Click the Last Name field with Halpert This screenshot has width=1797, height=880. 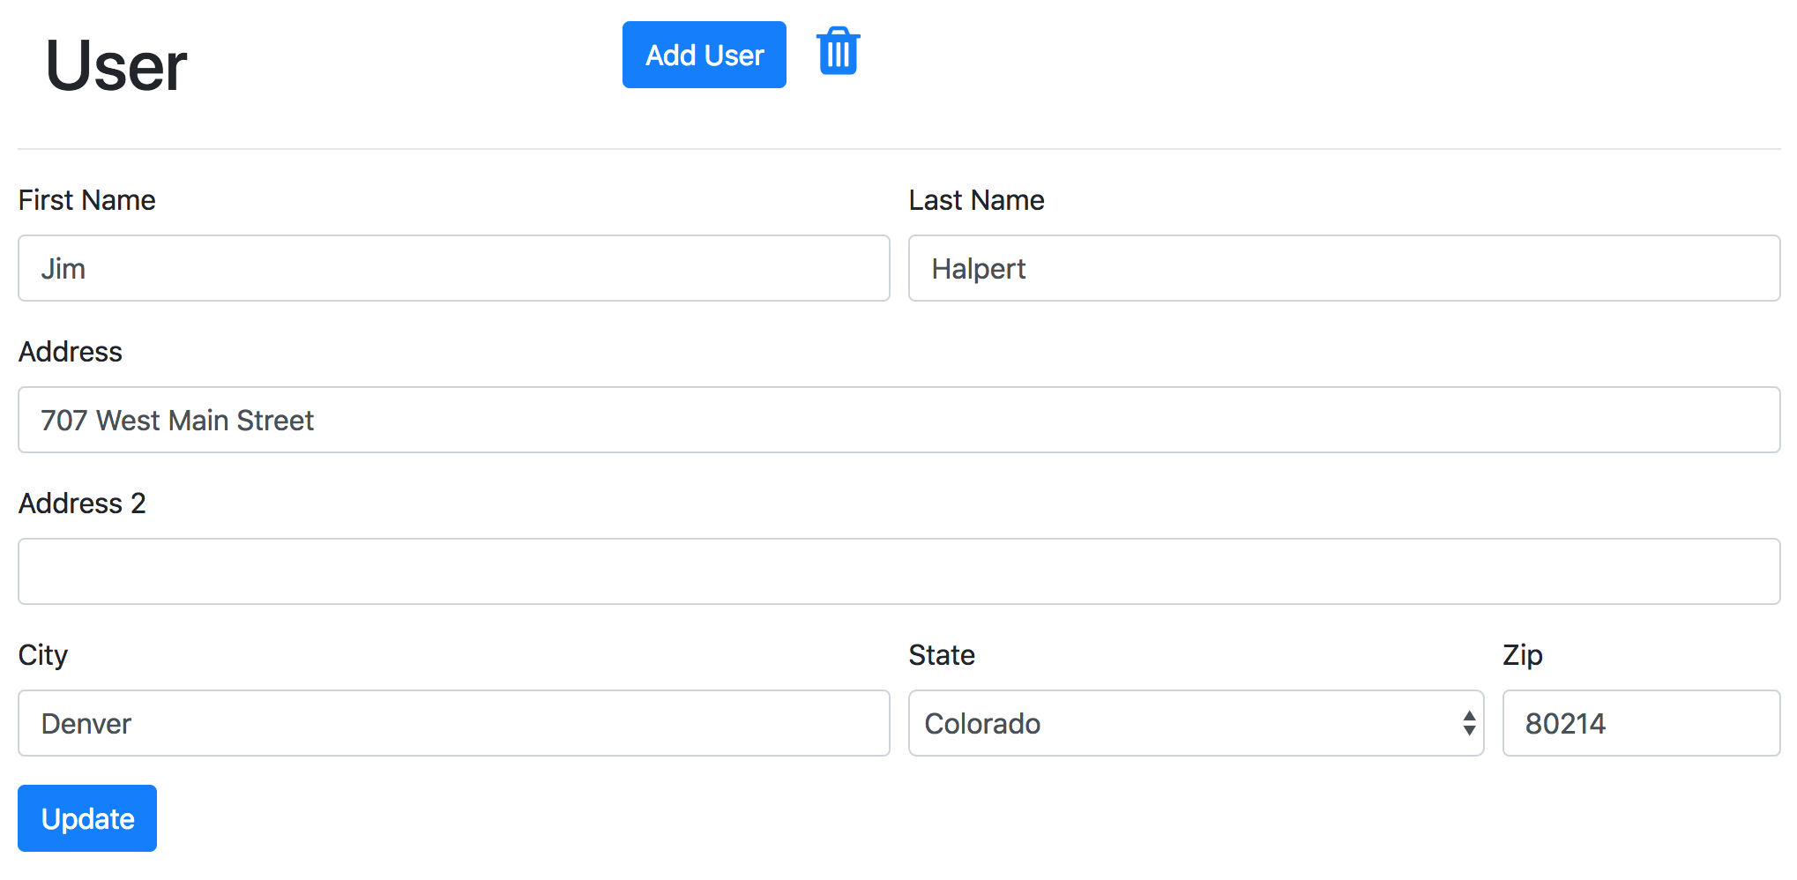[x=1344, y=268]
